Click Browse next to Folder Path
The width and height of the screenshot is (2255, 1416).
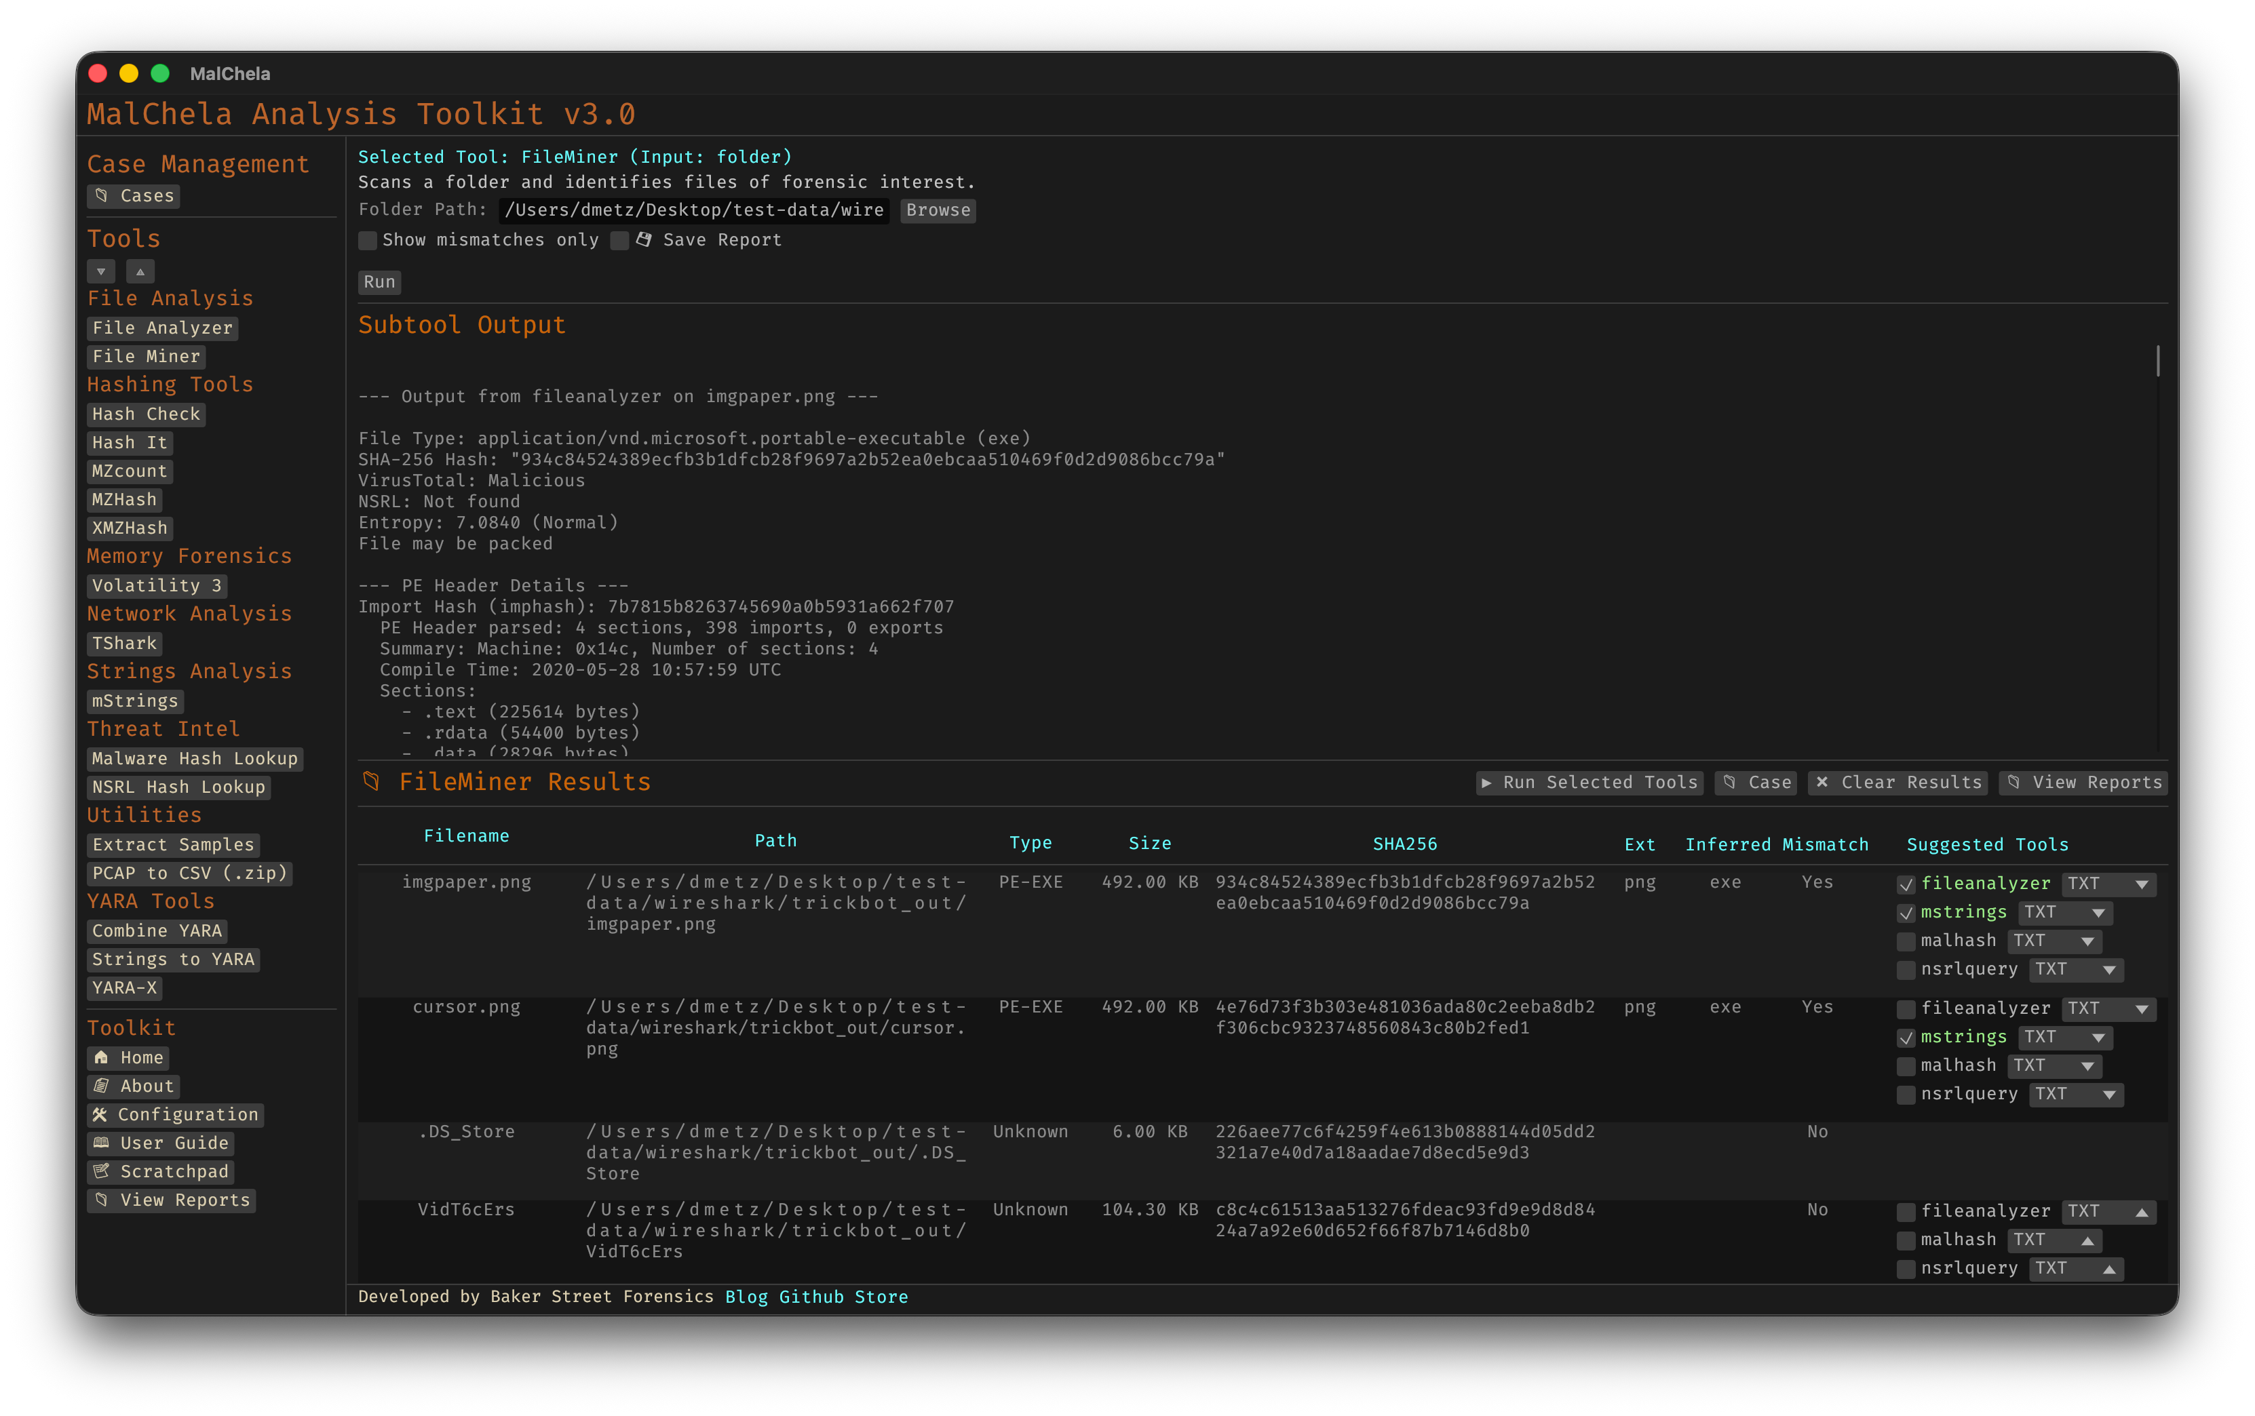(938, 210)
